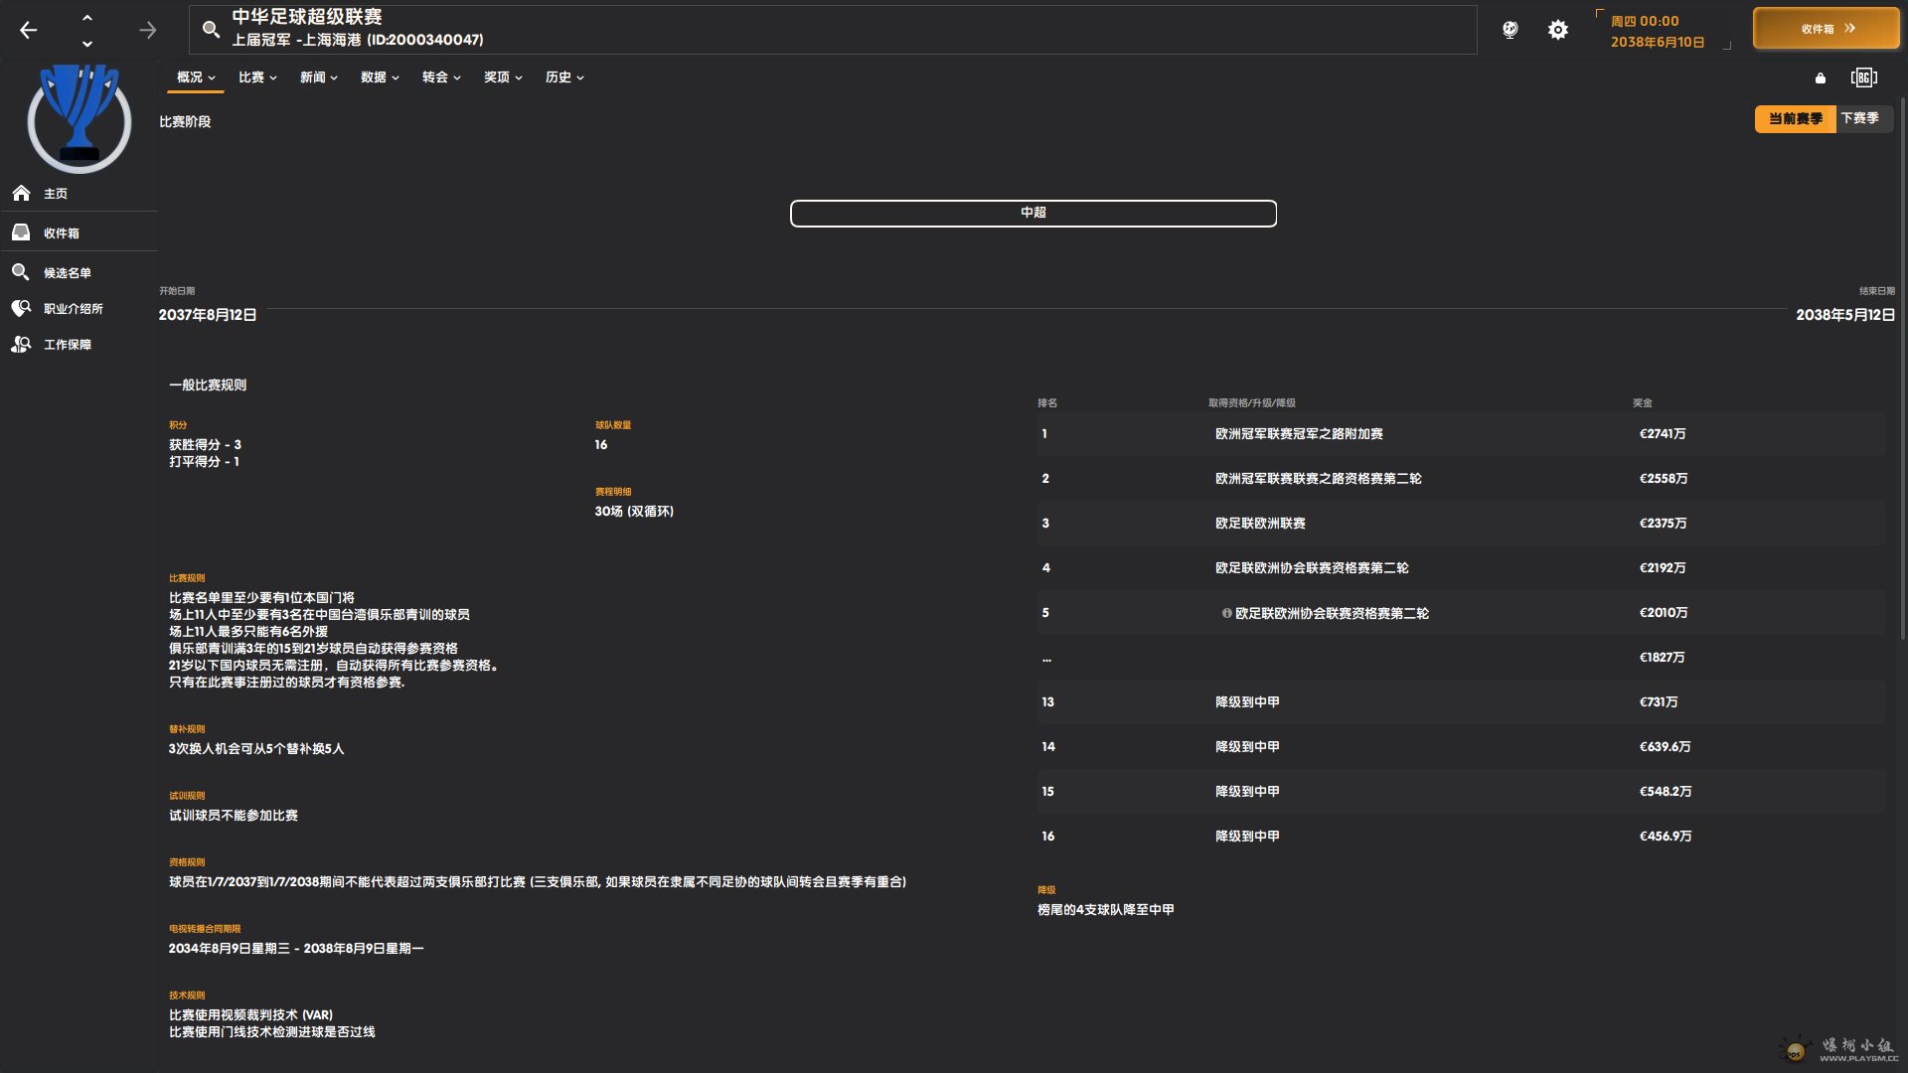Open 候选名单 shortlist in sidebar

point(67,272)
